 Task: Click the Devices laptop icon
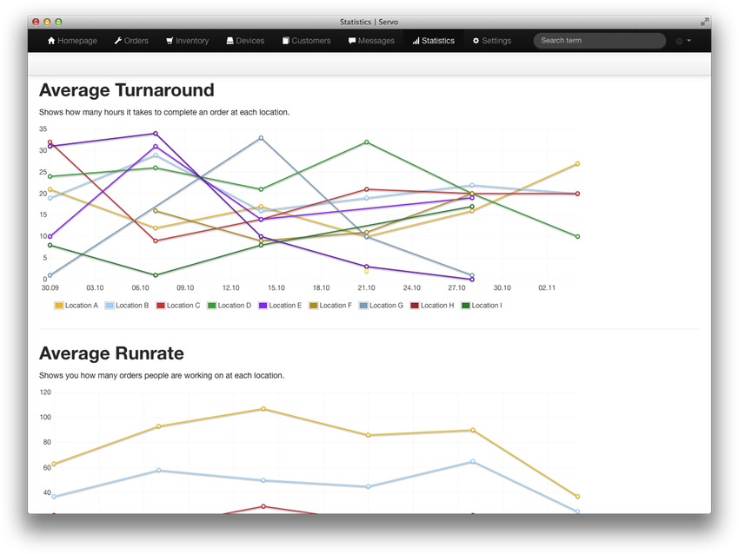230,41
